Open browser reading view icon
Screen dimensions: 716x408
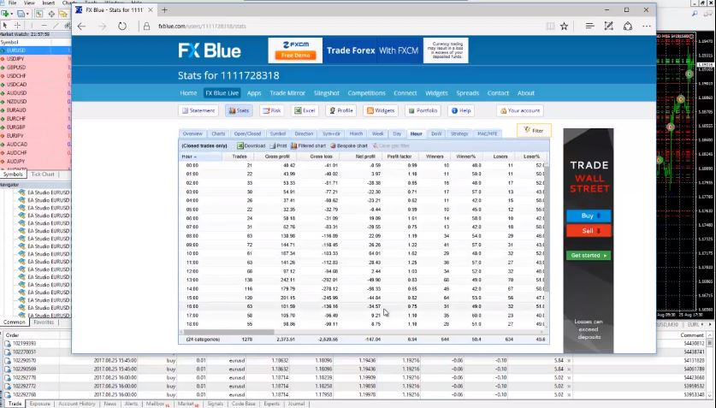click(x=550, y=27)
